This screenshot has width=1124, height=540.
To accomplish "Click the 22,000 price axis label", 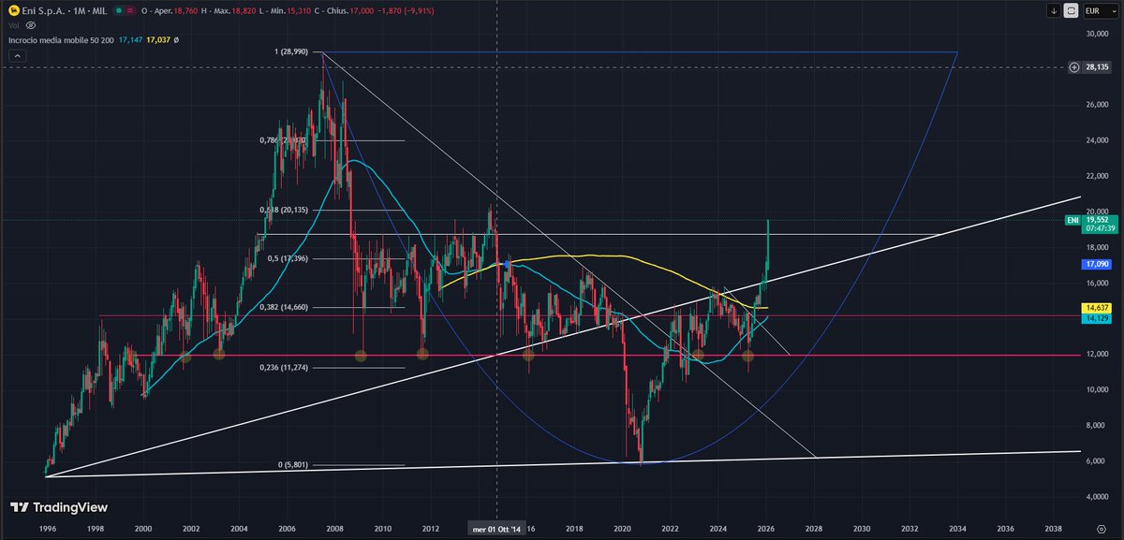I will [x=1097, y=176].
